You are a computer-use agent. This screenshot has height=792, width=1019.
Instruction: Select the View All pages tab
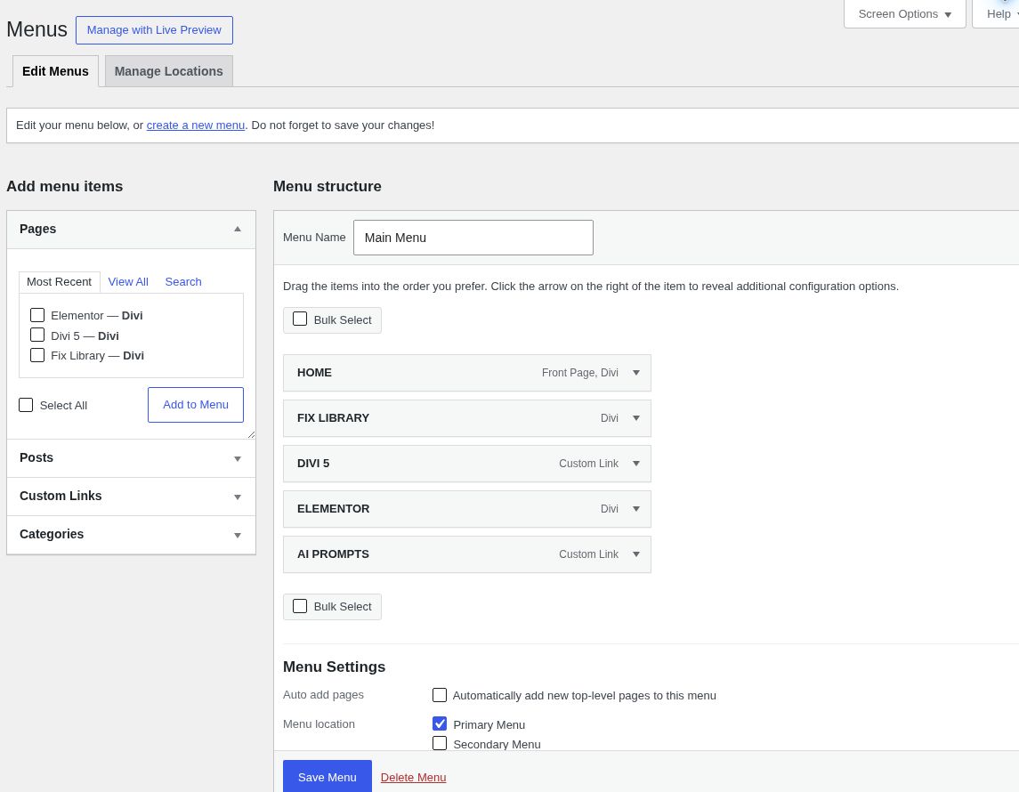tap(128, 282)
